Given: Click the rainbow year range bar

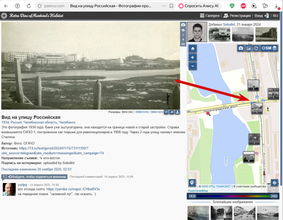Looking at the screenshot, I should pyautogui.click(x=233, y=196).
